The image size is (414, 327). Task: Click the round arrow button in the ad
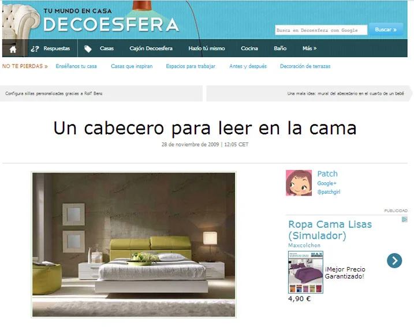pyautogui.click(x=394, y=261)
